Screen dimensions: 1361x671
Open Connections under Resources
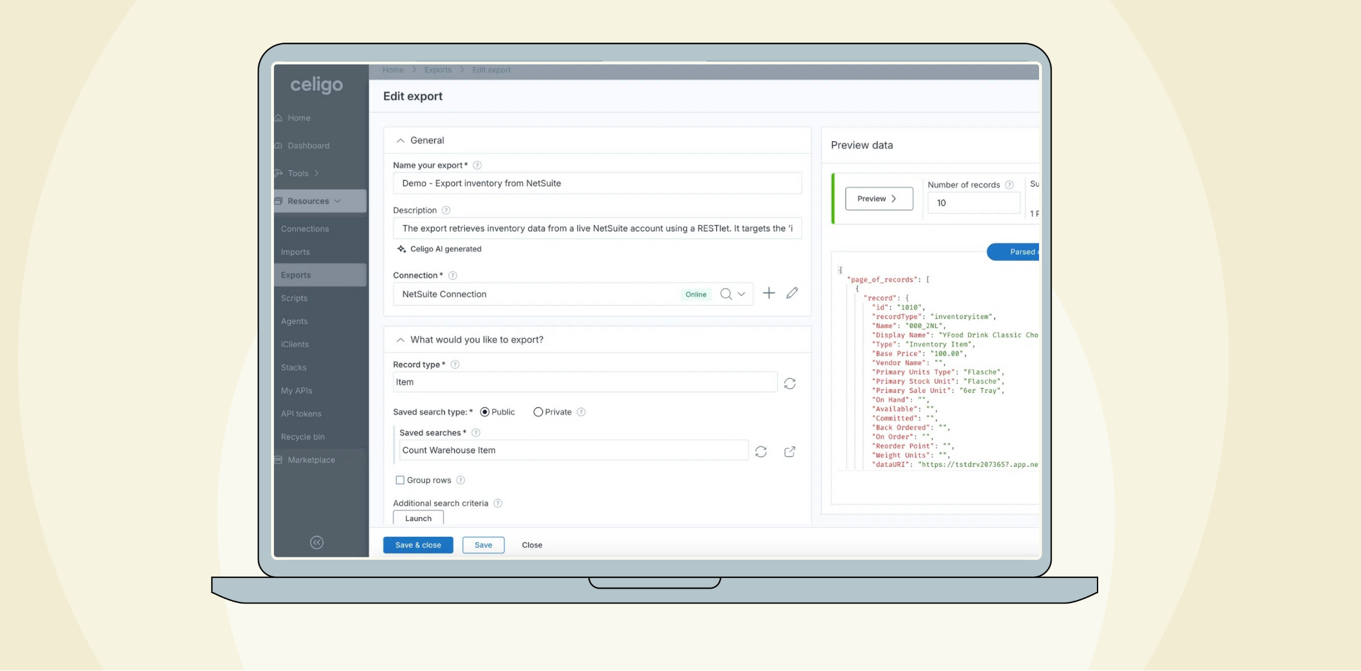pyautogui.click(x=305, y=229)
